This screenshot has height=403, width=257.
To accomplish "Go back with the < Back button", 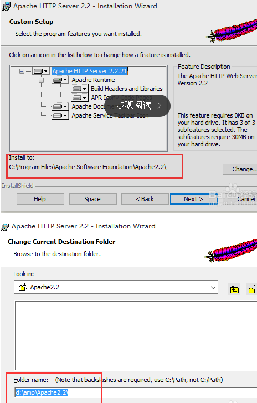I will click(145, 199).
